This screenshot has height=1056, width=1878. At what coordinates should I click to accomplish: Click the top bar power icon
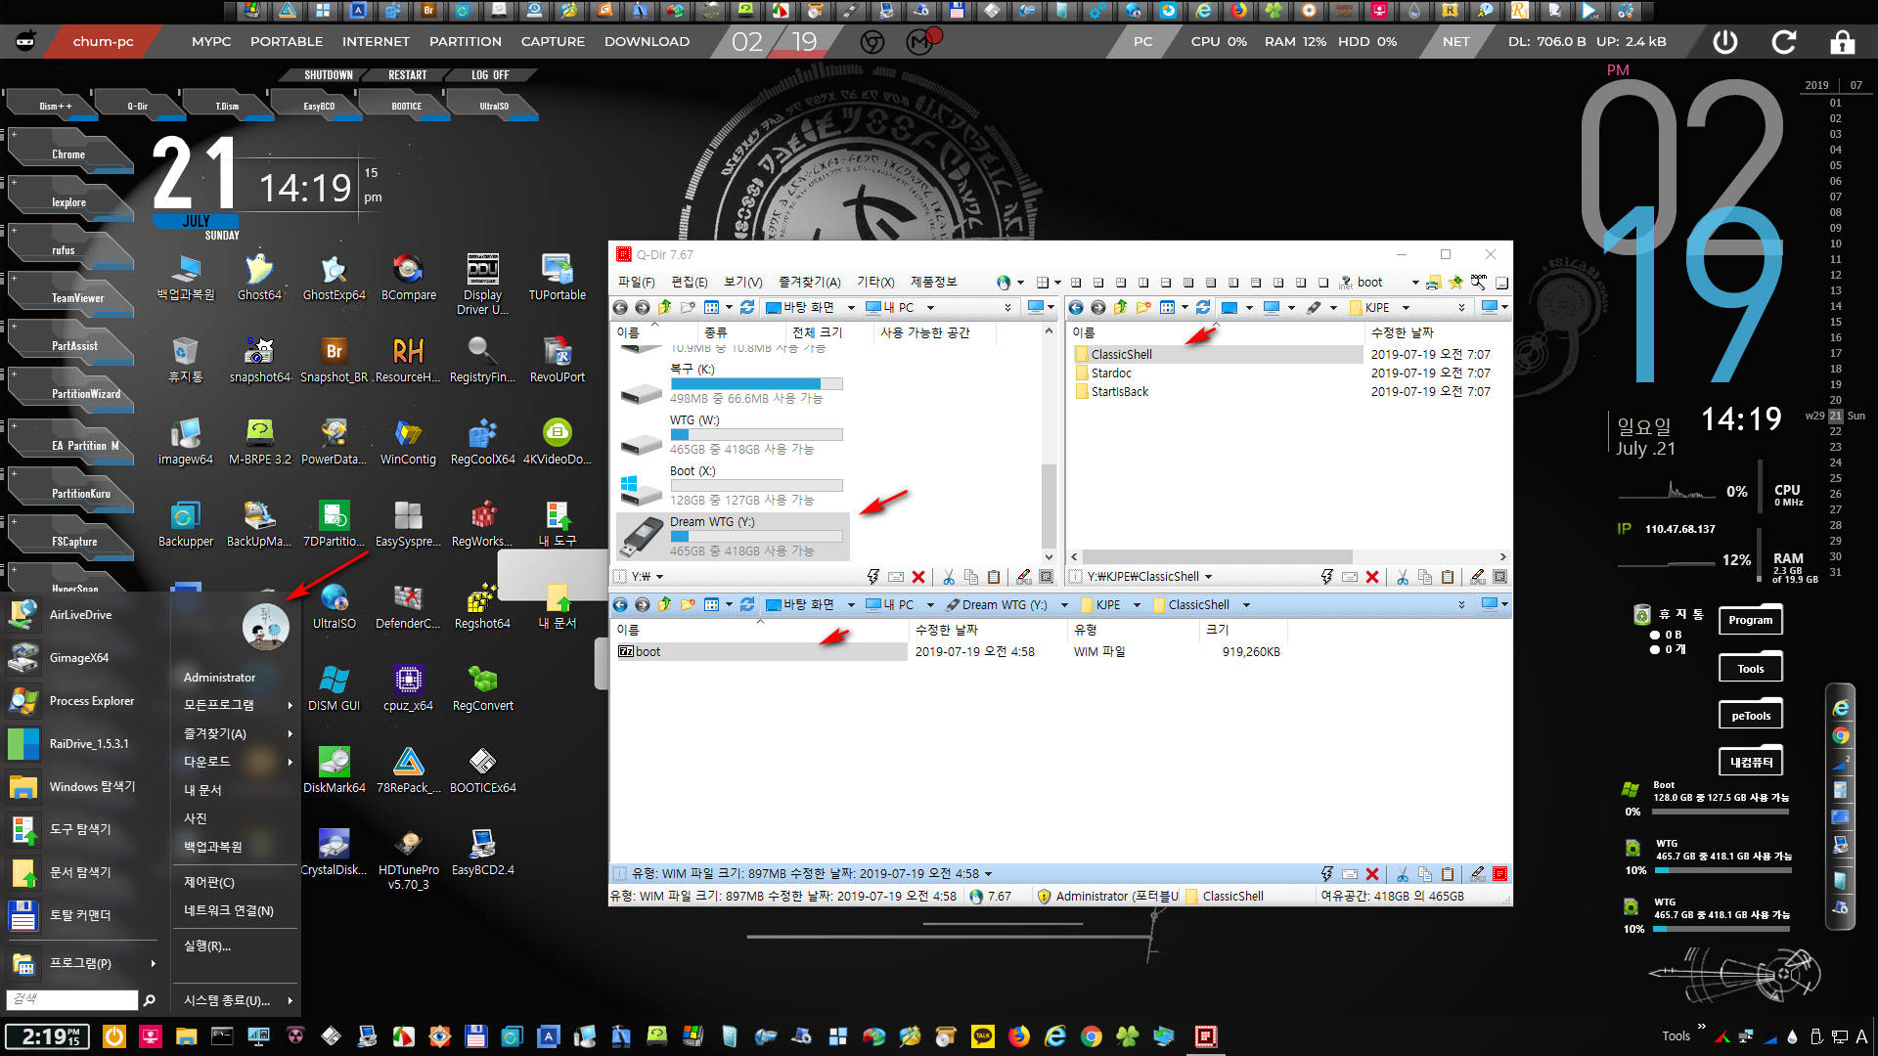point(1725,42)
